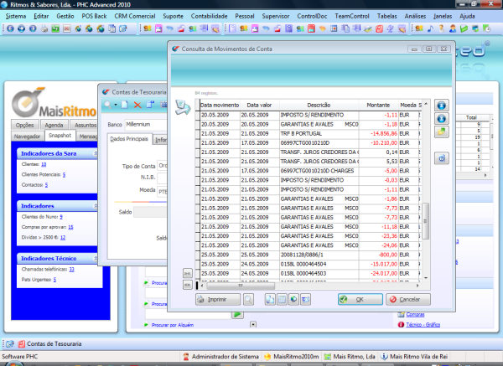503x366 pixels.
Task: Click the table's horizontal scrollbar right arrow
Action: 417,286
